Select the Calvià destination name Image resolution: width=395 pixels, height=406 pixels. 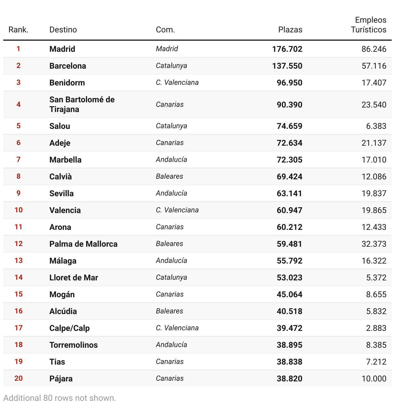pyautogui.click(x=61, y=176)
